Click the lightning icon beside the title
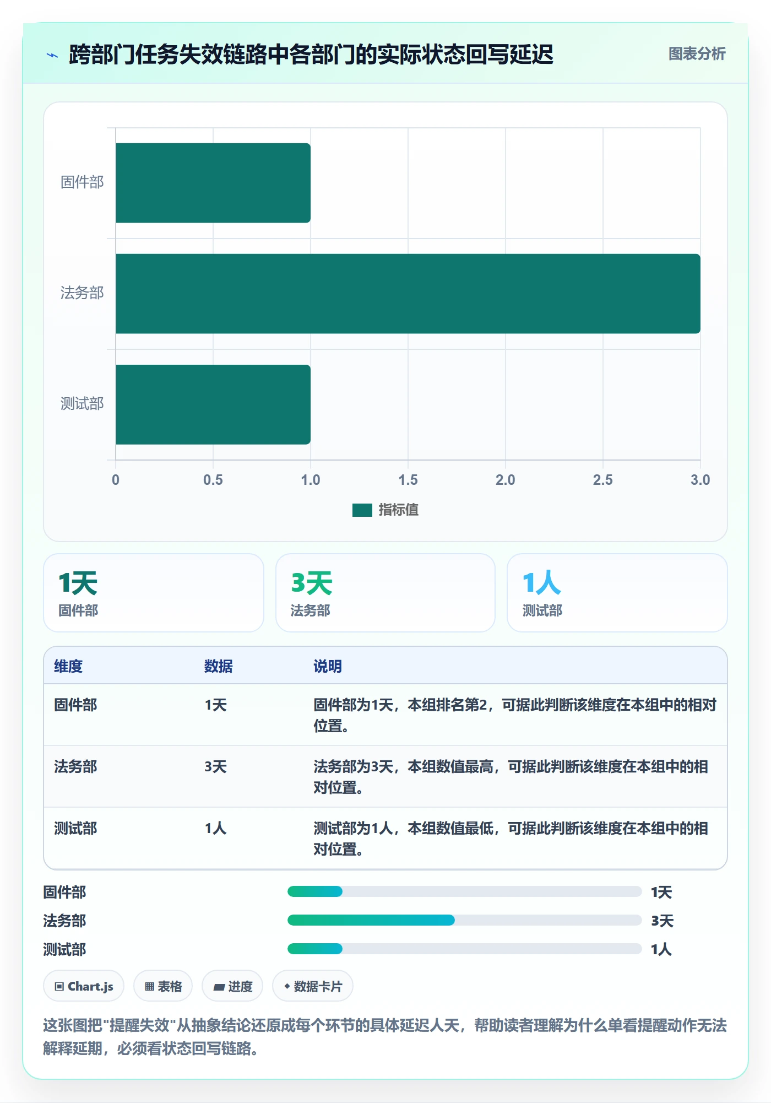This screenshot has height=1103, width=771. point(52,55)
